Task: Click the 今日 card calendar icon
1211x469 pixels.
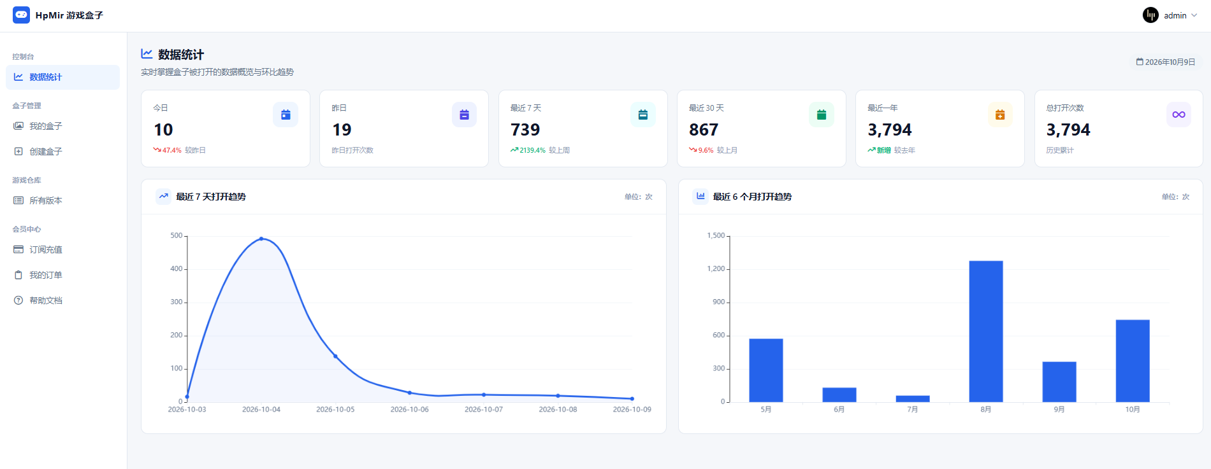Action: click(286, 115)
